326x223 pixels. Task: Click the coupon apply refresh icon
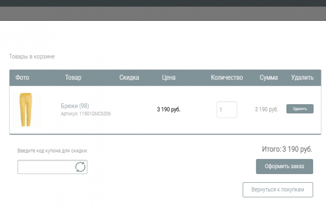(x=80, y=167)
